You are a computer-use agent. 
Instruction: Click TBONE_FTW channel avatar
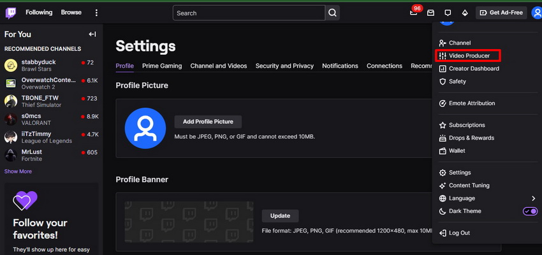[x=11, y=101]
